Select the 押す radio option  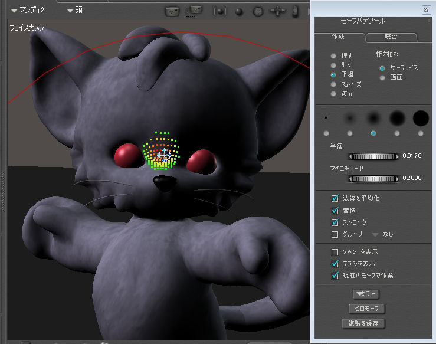[x=333, y=55]
